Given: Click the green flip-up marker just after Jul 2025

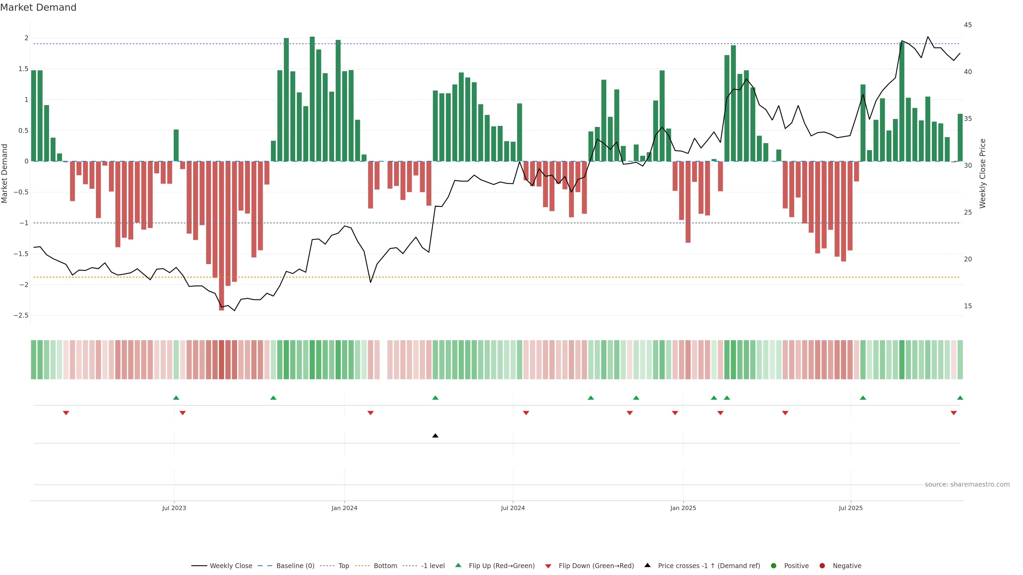Looking at the screenshot, I should click(863, 398).
